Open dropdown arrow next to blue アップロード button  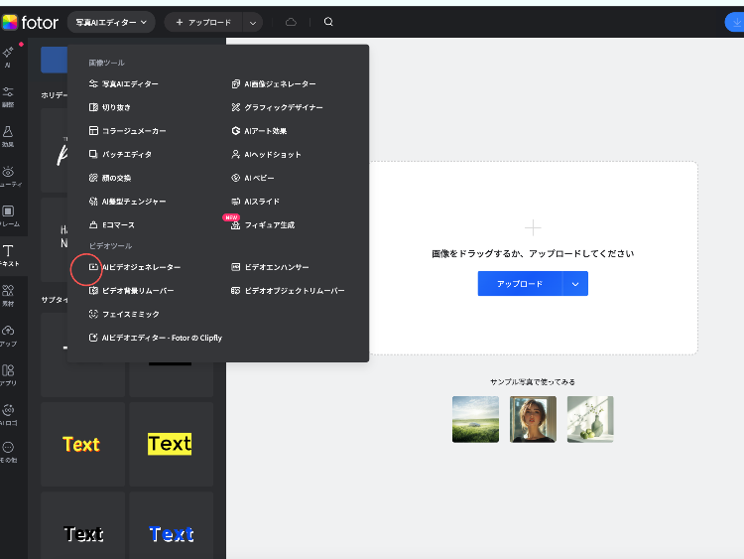point(575,284)
